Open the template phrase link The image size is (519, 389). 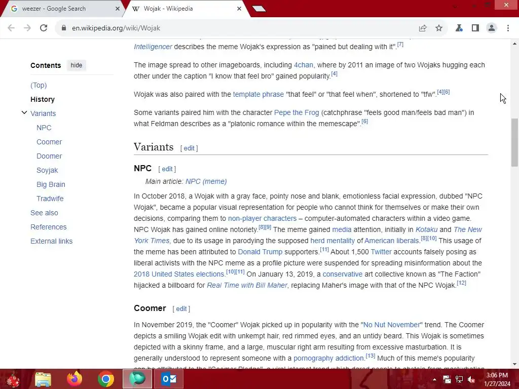[x=258, y=94]
